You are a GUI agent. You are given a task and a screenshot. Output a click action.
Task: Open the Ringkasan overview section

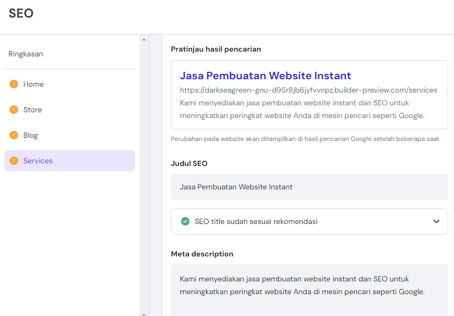coord(26,54)
